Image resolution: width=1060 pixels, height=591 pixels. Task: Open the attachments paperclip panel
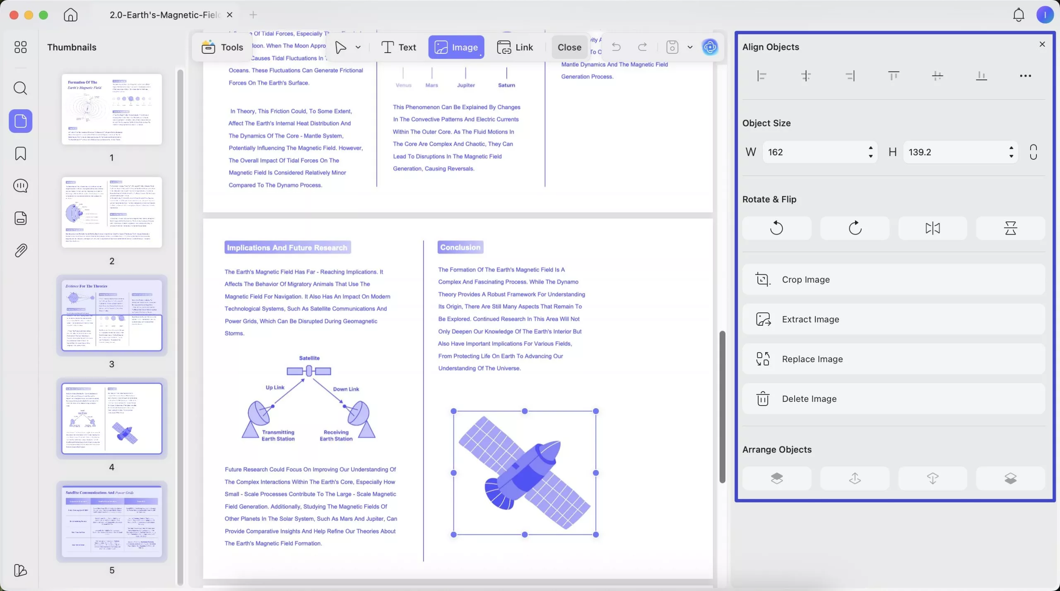pos(20,250)
